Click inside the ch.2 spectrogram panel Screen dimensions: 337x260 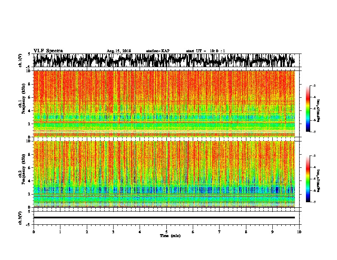[164, 174]
